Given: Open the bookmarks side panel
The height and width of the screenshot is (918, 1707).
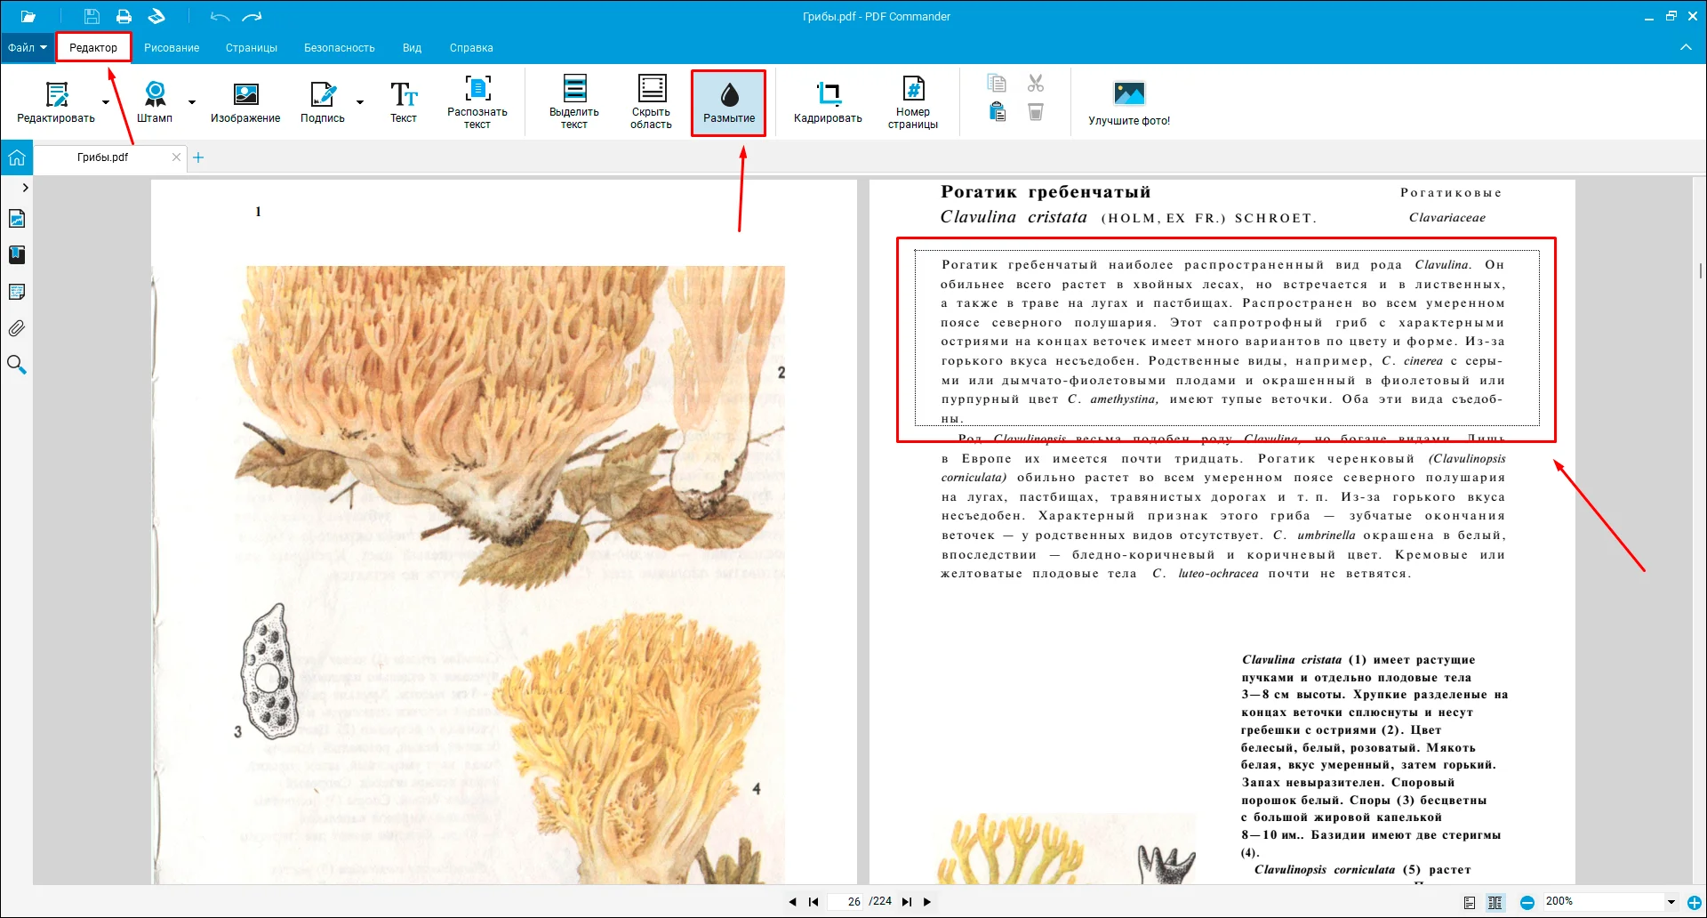Looking at the screenshot, I should click(16, 255).
